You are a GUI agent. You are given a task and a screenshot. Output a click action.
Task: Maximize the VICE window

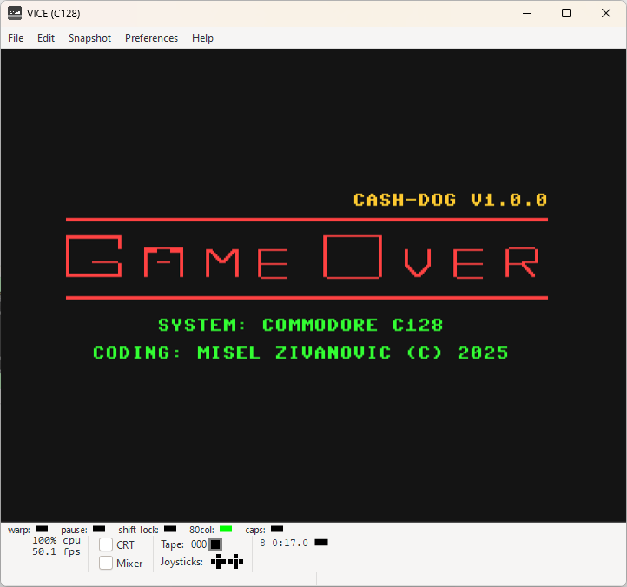[566, 13]
